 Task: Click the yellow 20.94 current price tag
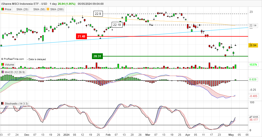click(x=253, y=45)
